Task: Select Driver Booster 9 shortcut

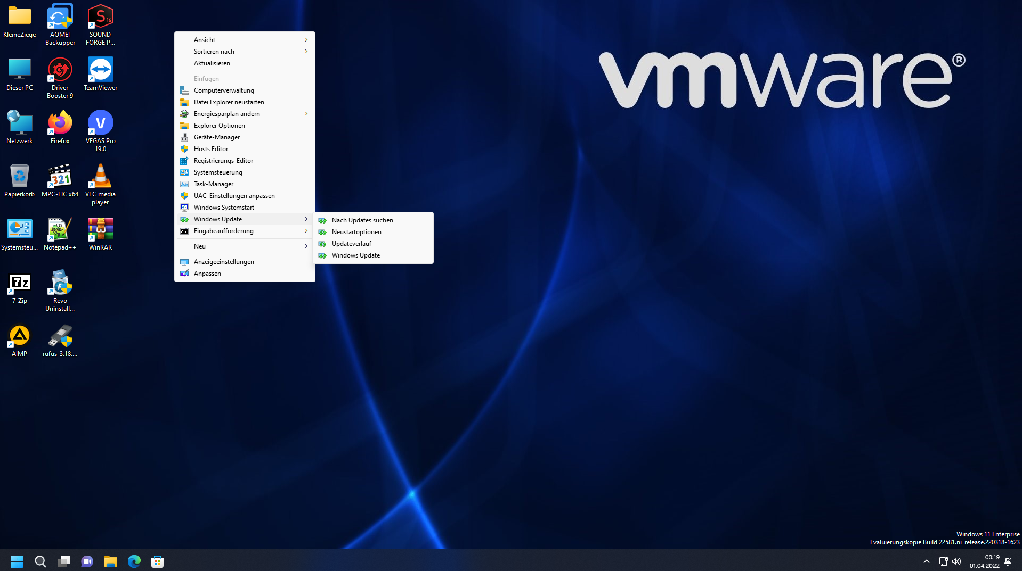Action: pos(60,79)
